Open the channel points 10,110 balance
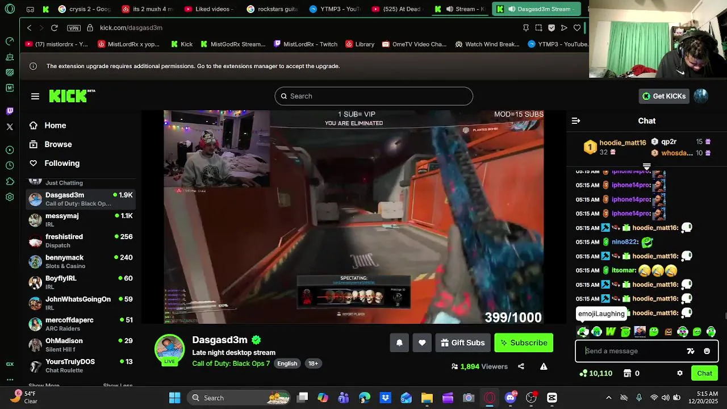Screen dimensions: 727x409 click(596, 373)
